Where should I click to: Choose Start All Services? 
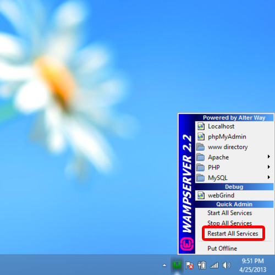[229, 213]
